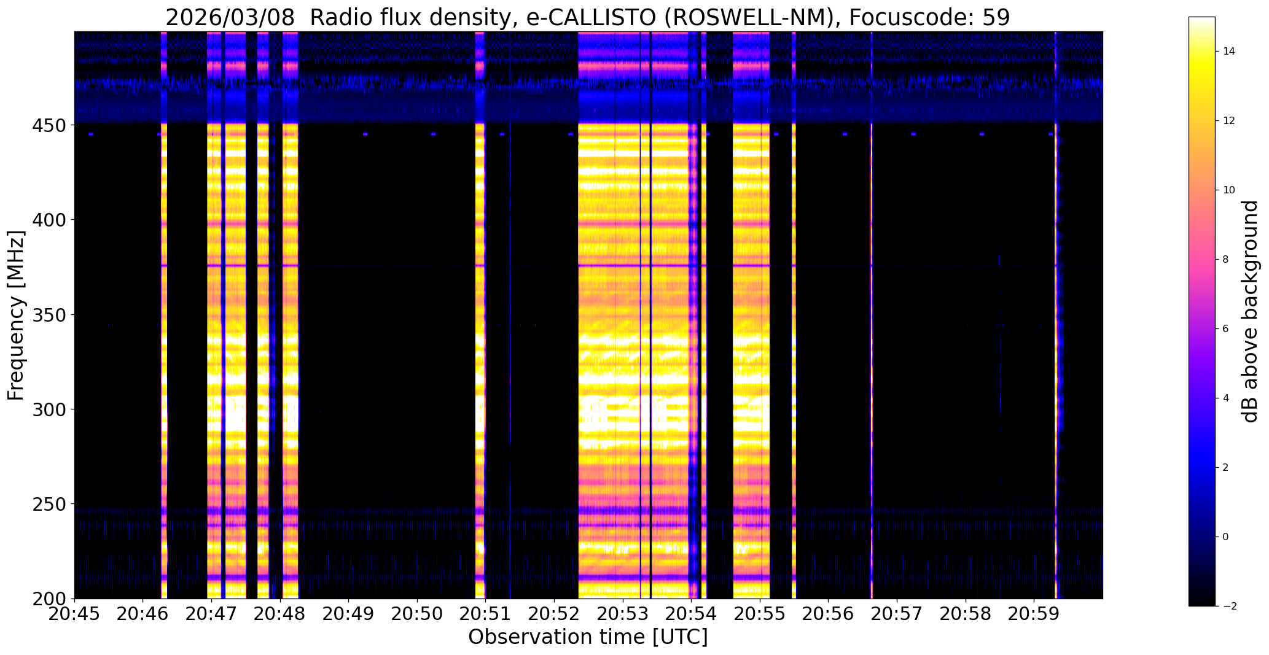Click the 20:53 time tick label
This screenshot has width=1269, height=655.
click(x=623, y=614)
